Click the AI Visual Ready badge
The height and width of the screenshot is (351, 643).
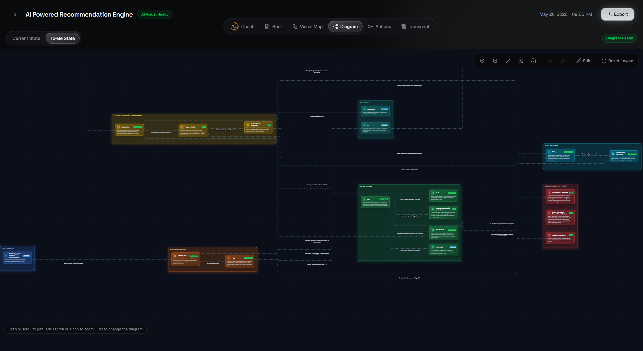coord(155,14)
